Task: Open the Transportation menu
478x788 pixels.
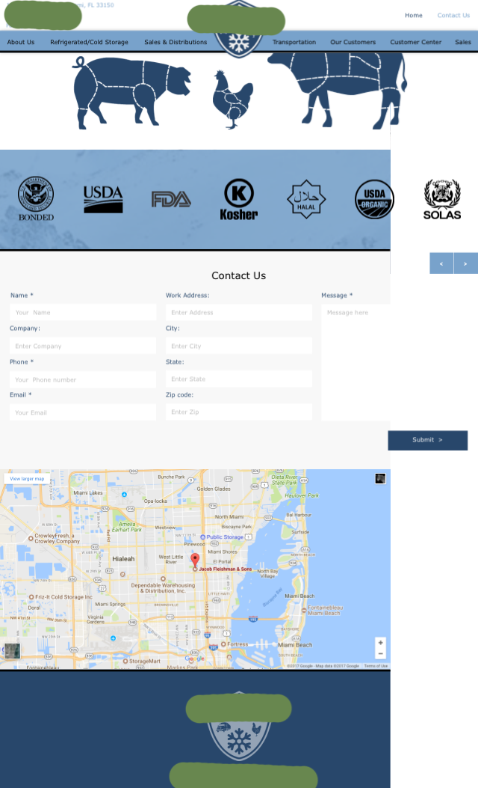Action: (x=294, y=42)
